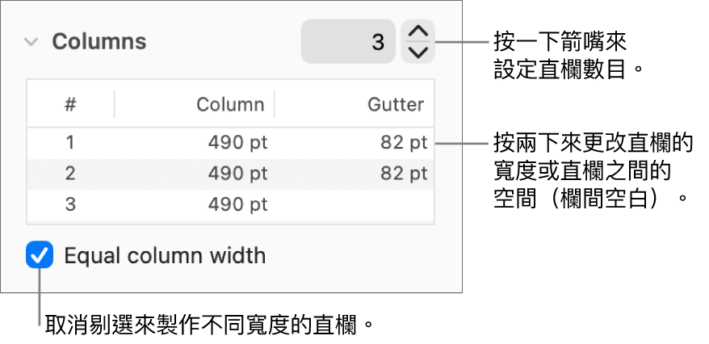The image size is (709, 344).
Task: Click the Equal column width label
Action: point(165,256)
